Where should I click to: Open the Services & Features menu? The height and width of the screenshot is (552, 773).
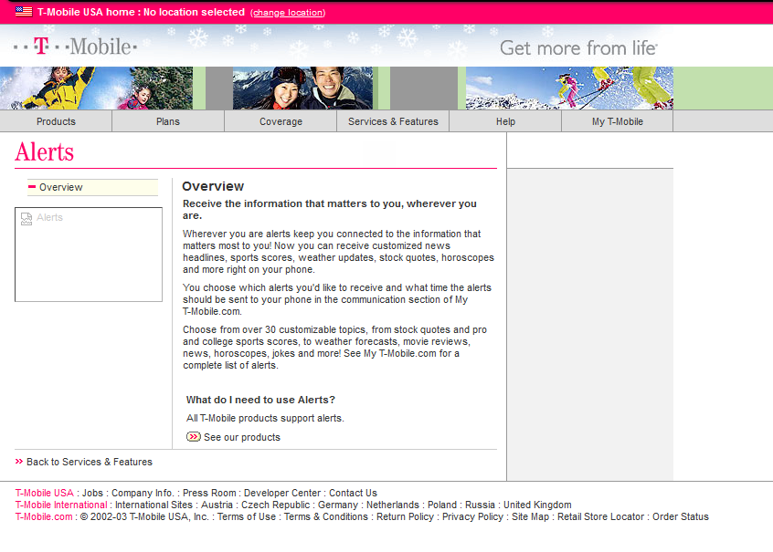click(393, 121)
